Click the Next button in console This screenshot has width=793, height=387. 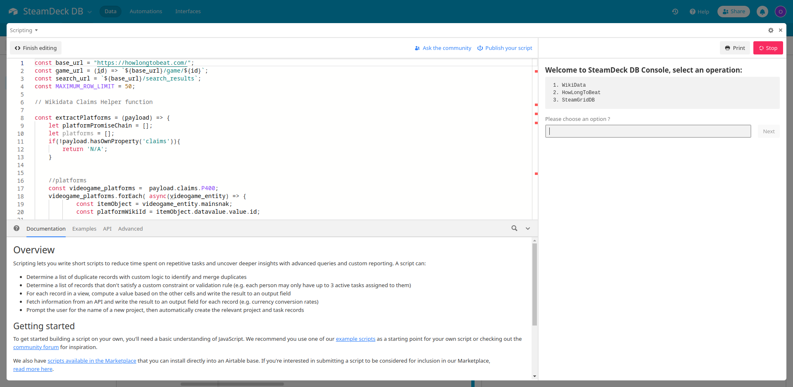(x=769, y=131)
